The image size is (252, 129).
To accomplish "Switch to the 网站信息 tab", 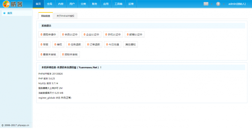I will click(46, 16).
